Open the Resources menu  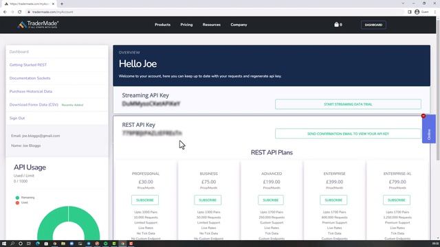[212, 25]
